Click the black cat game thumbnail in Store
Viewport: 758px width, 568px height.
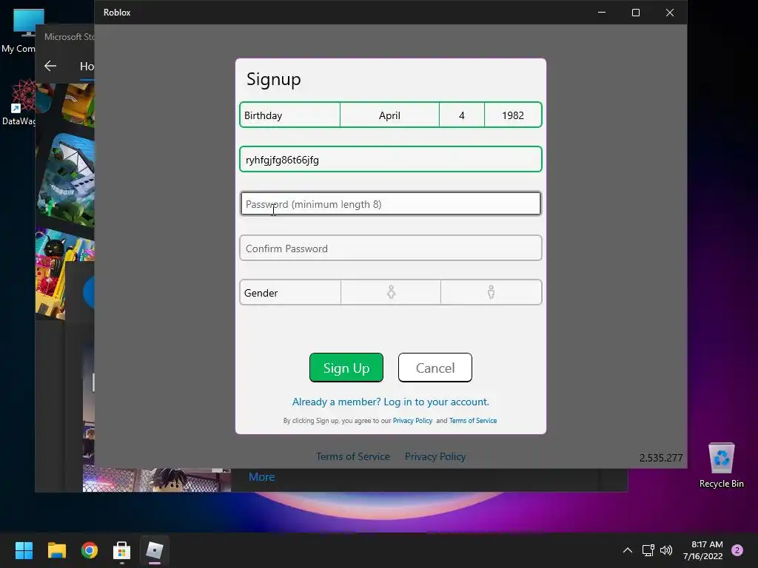(x=65, y=273)
